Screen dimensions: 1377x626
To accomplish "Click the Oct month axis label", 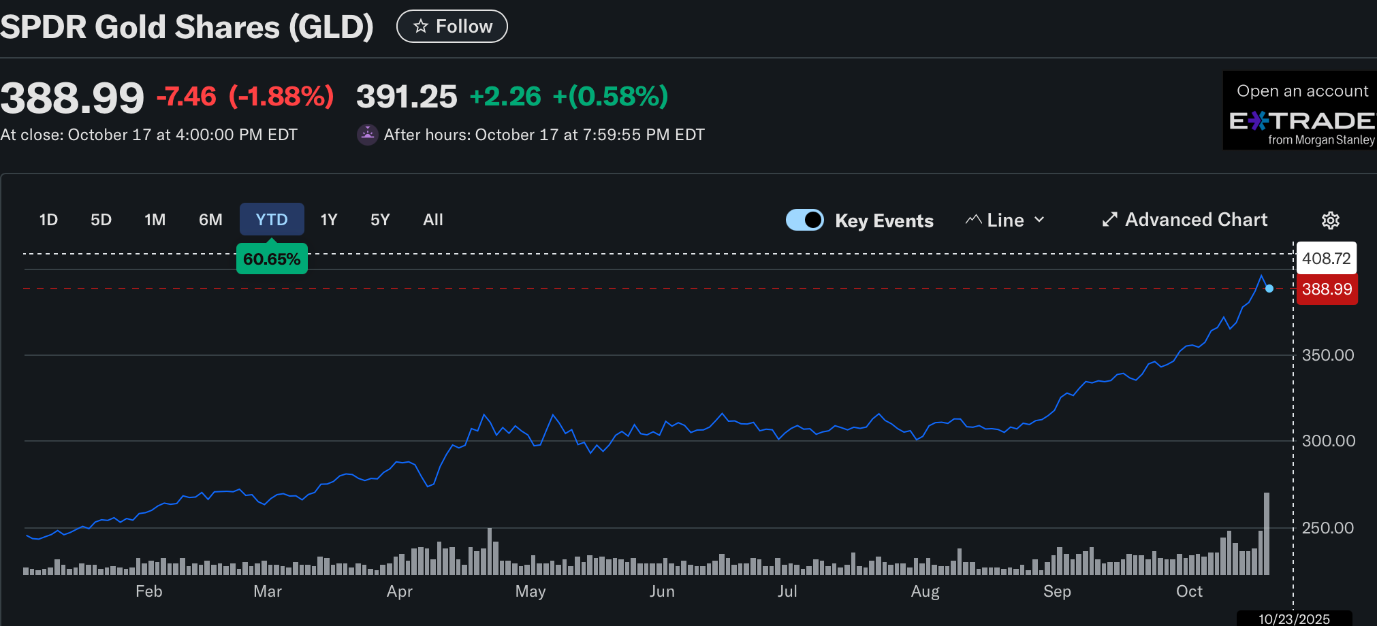I will coord(1189,591).
